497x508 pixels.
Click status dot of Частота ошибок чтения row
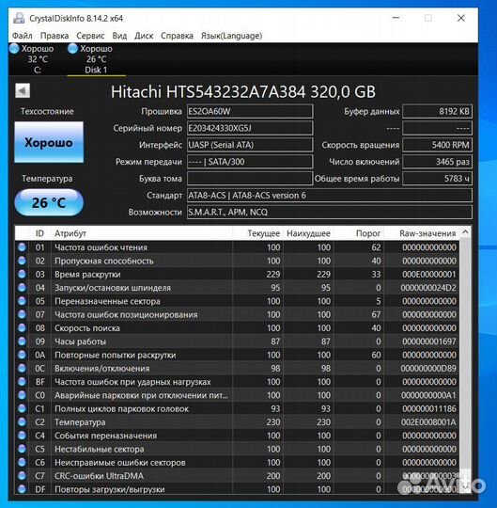[x=22, y=247]
